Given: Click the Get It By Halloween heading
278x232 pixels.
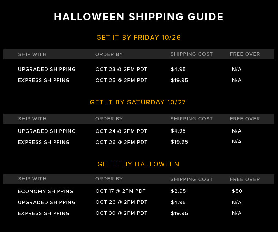Looking at the screenshot, I should [x=138, y=164].
